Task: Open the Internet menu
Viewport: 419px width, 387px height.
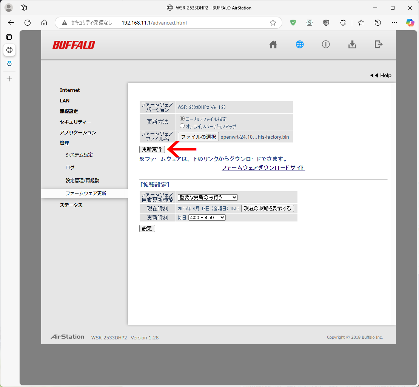Action: pos(70,90)
